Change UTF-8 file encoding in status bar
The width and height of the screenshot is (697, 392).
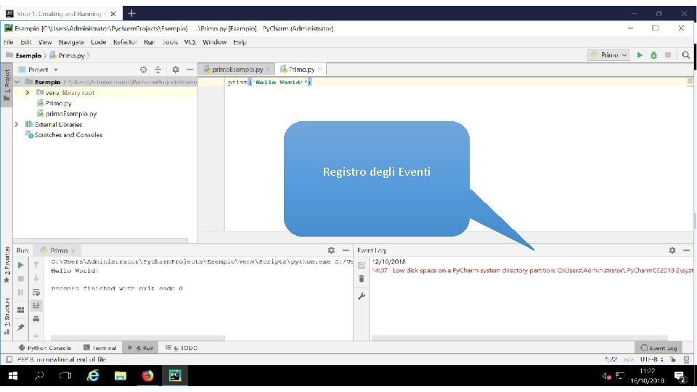point(652,359)
